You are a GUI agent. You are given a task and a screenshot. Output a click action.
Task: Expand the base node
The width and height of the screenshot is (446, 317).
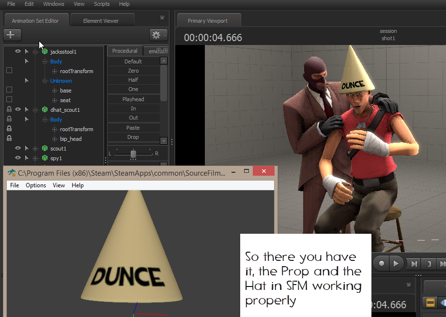tap(54, 91)
